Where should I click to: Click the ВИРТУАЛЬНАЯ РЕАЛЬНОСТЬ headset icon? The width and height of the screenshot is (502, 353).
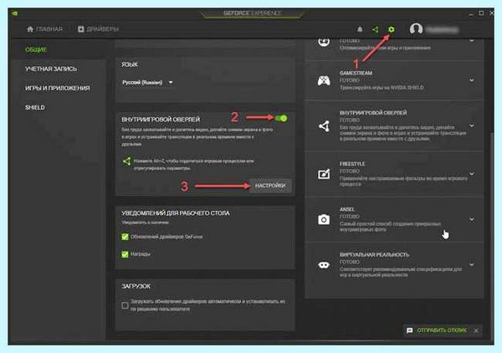pyautogui.click(x=324, y=265)
